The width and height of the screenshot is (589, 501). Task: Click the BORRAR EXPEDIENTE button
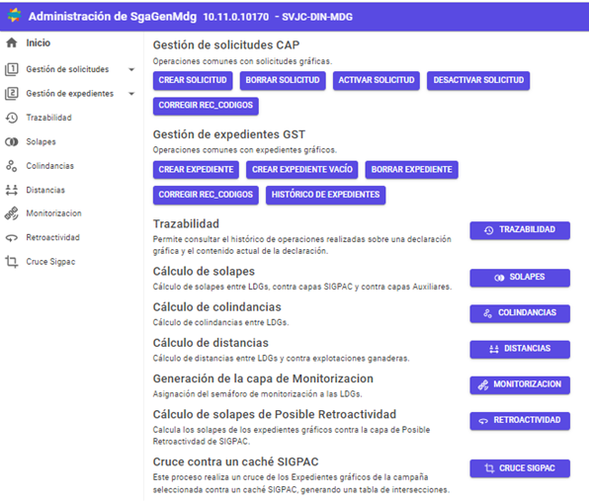point(412,170)
